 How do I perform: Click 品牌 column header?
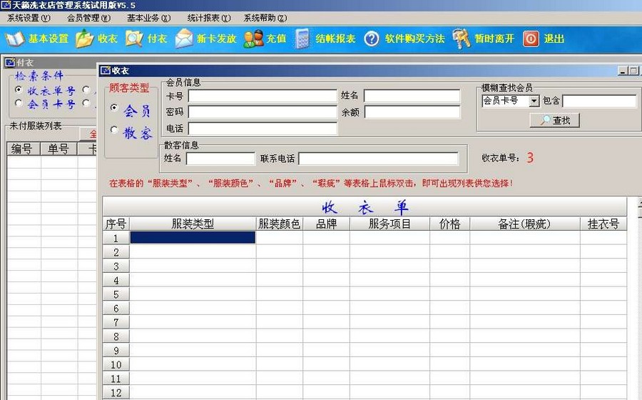click(326, 224)
